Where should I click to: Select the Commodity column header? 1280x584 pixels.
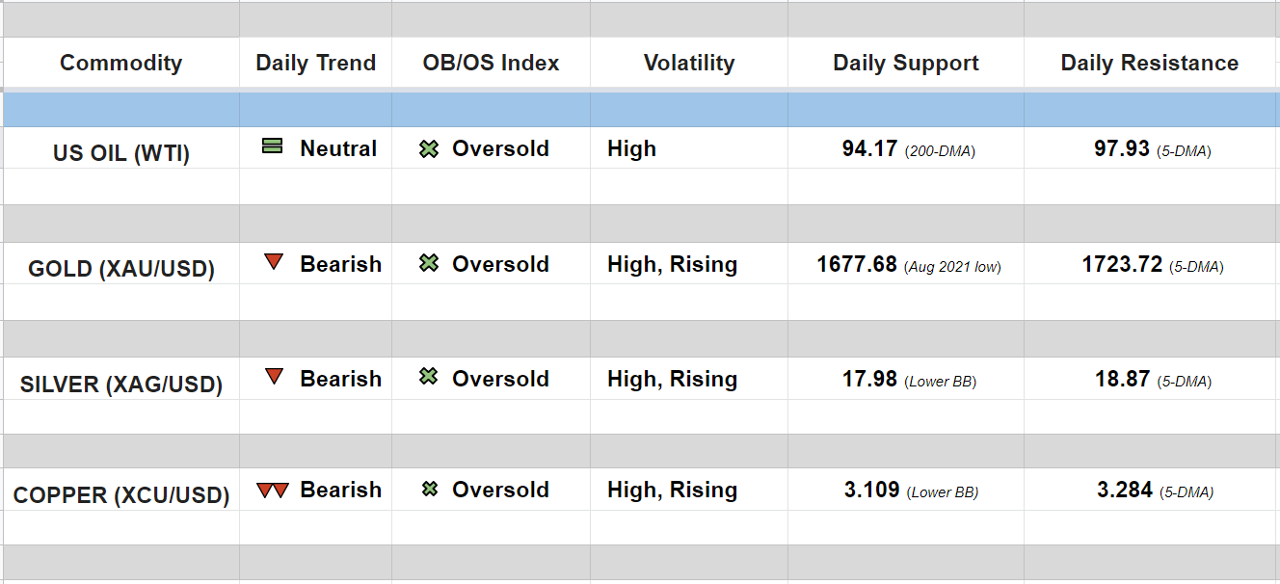tap(120, 64)
